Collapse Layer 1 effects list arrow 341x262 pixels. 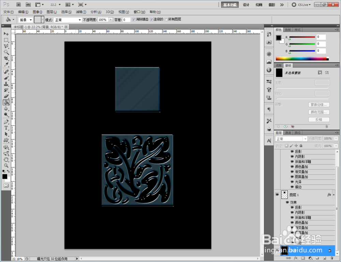coord(333,195)
